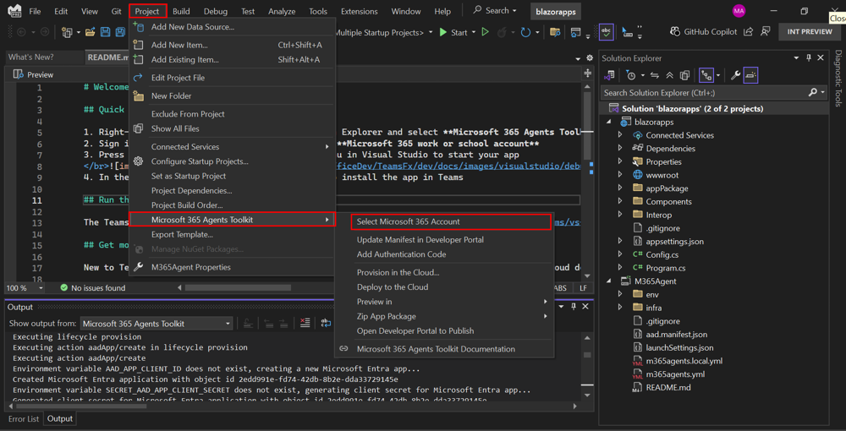Open the Extensions menu

point(360,11)
